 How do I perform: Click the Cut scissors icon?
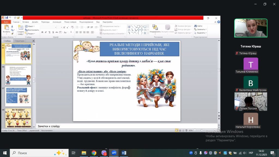12,26
